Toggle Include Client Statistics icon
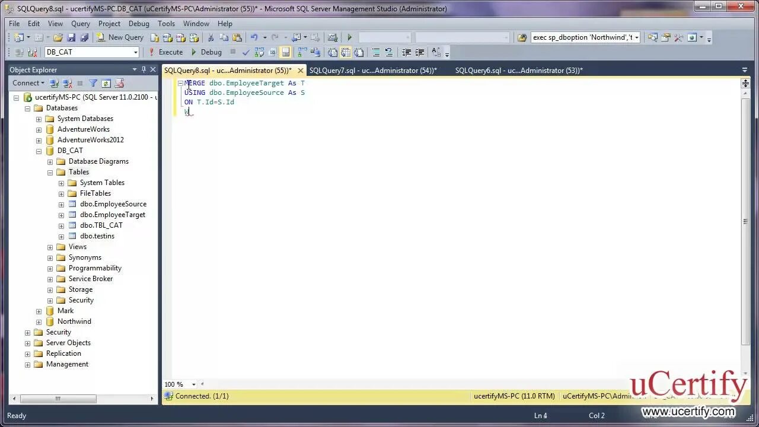The width and height of the screenshot is (759, 427). coord(315,52)
